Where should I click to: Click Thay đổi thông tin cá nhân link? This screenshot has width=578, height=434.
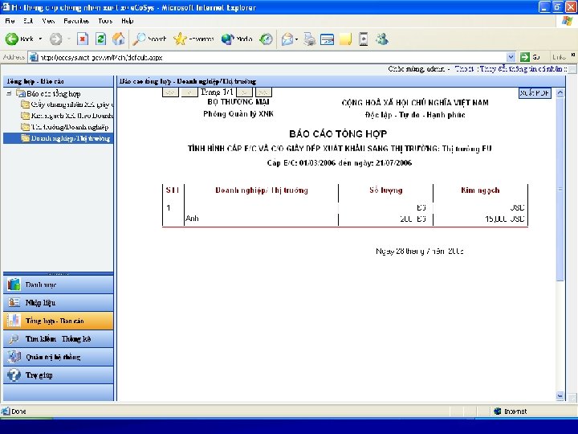pos(521,68)
